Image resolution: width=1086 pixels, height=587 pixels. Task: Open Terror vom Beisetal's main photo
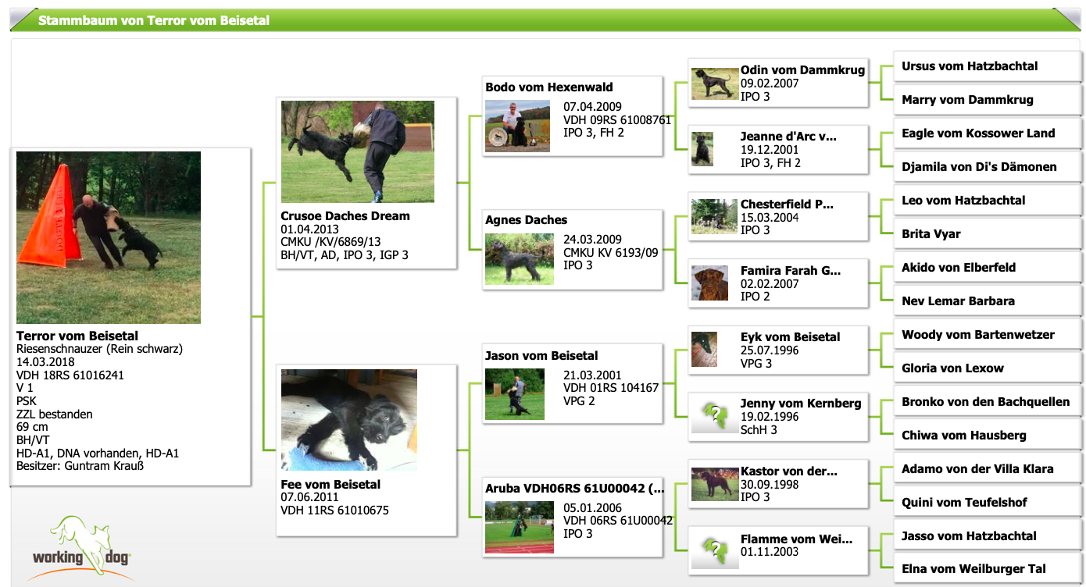(x=109, y=237)
